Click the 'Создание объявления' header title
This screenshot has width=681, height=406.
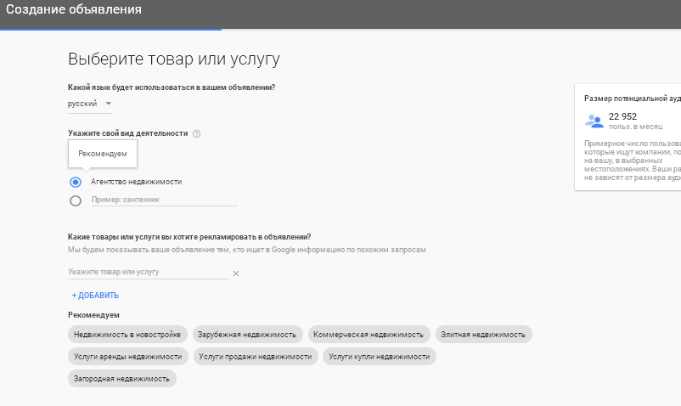click(74, 9)
